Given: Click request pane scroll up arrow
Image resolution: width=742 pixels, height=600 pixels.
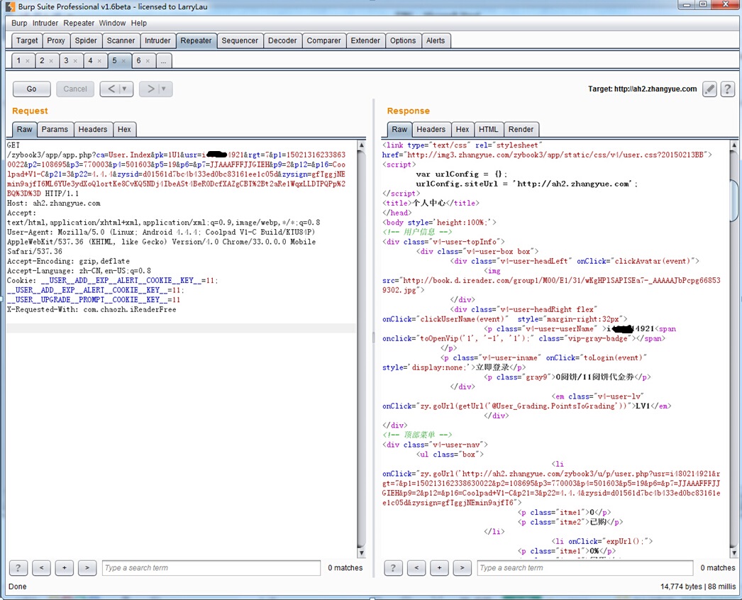Looking at the screenshot, I should pyautogui.click(x=362, y=145).
